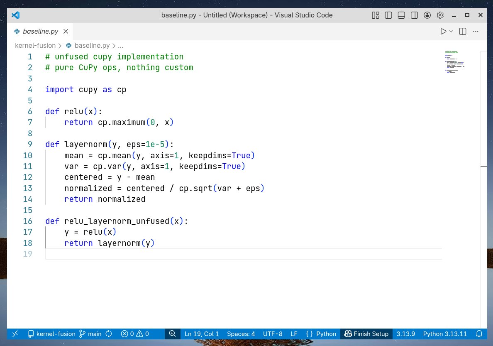The image size is (493, 346).
Task: Expand the run options dropdown arrow
Action: pos(451,31)
